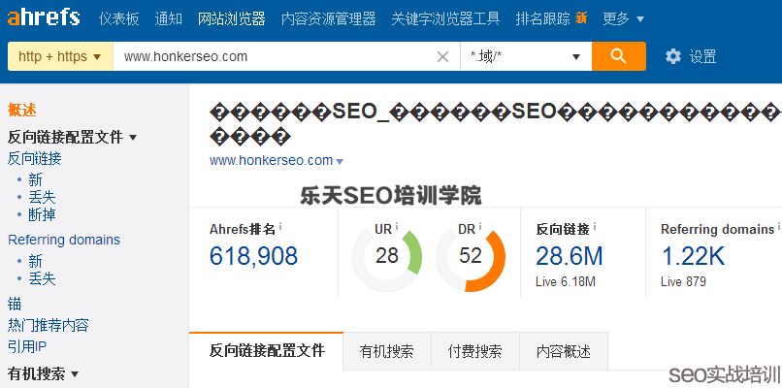
Task: Open 热门推荐内容 in the sidebar
Action: 49,326
